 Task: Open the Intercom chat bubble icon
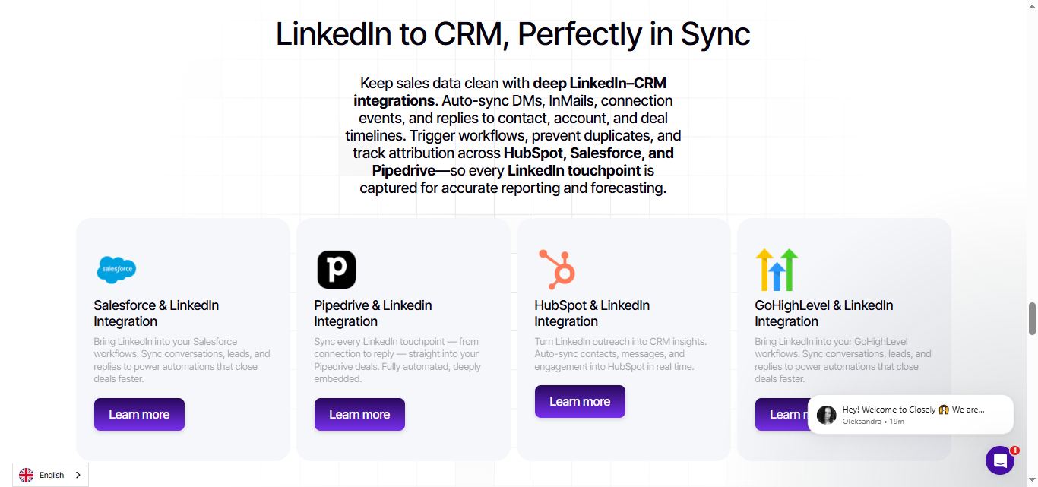point(1000,460)
